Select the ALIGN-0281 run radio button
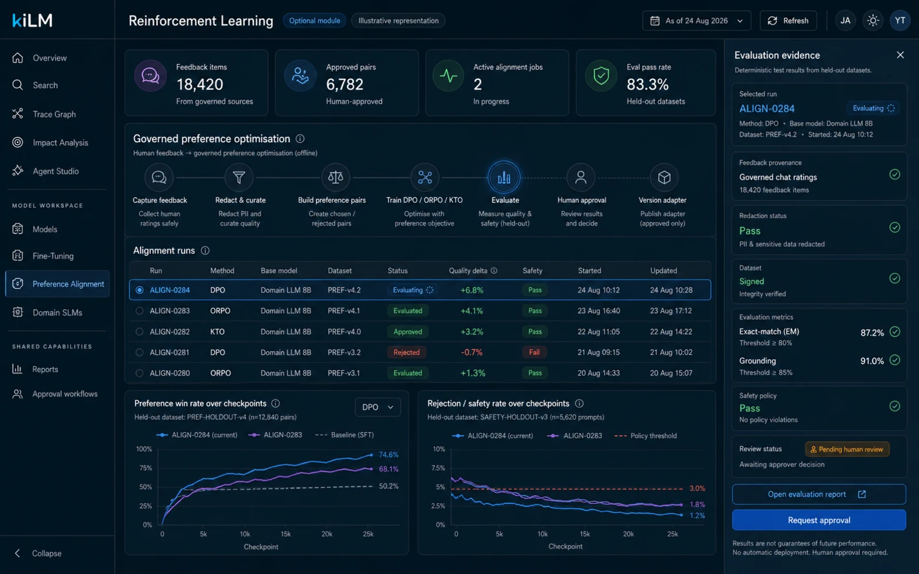Viewport: 919px width, 574px height. click(140, 352)
